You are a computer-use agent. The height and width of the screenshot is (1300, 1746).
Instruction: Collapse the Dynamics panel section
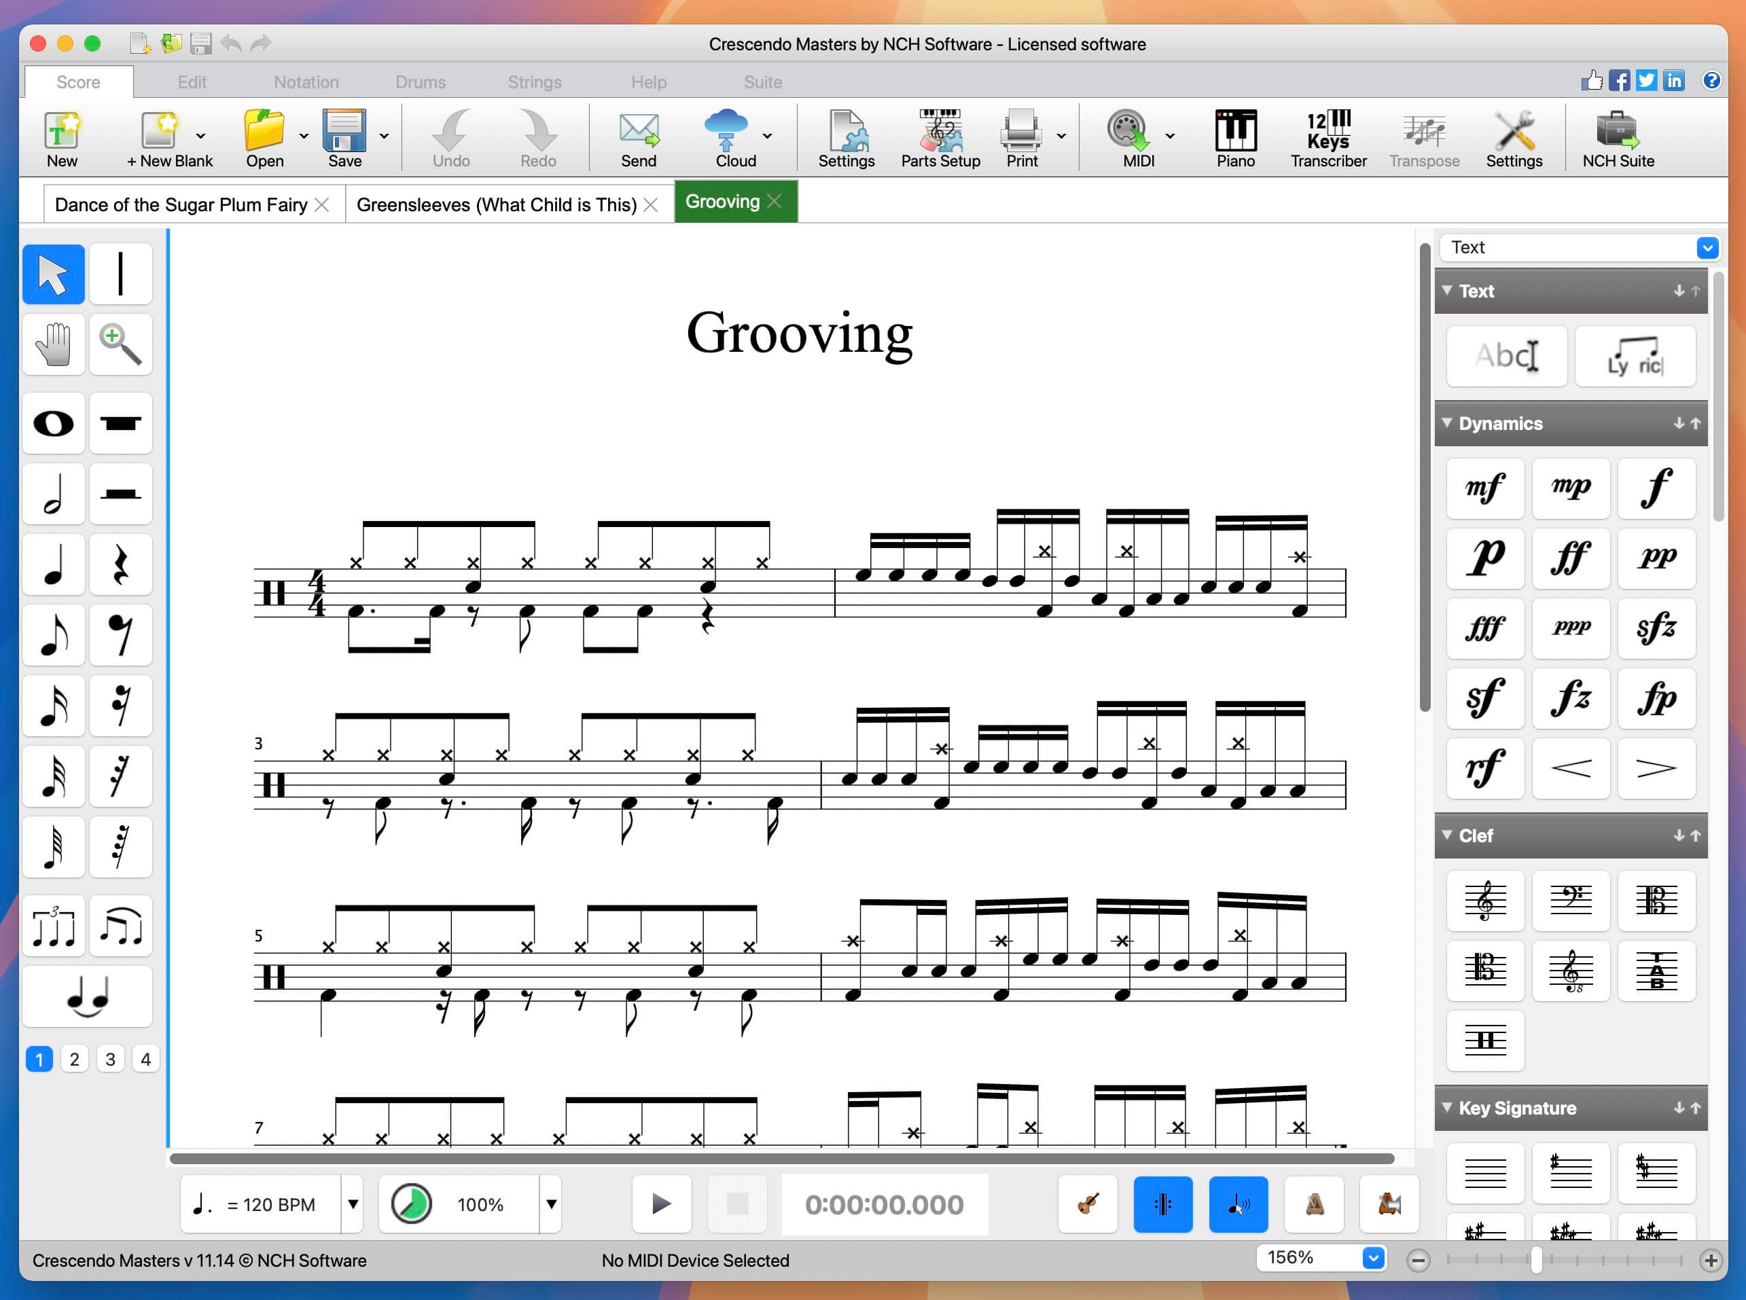1447,423
